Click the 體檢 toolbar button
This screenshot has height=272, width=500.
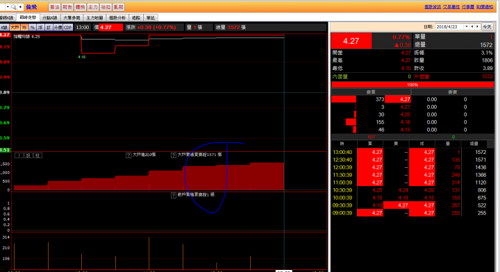80,7
